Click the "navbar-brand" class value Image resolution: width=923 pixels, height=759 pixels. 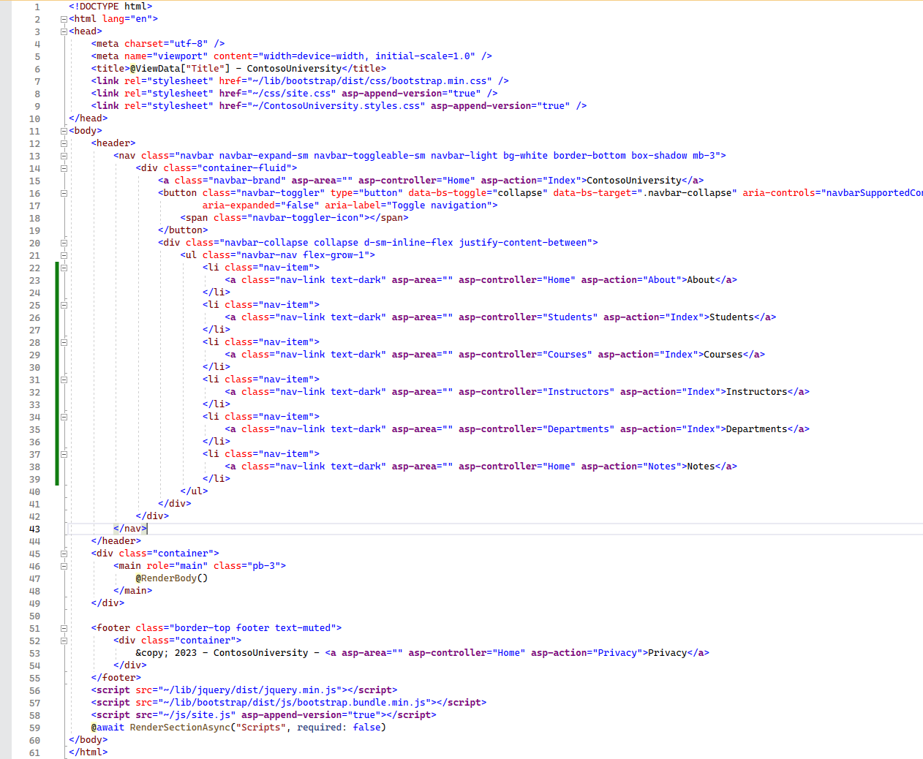[247, 181]
